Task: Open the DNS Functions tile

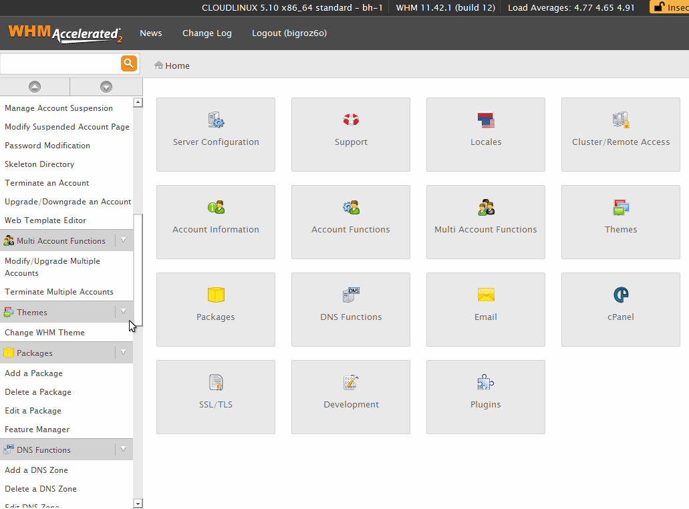Action: [x=351, y=310]
